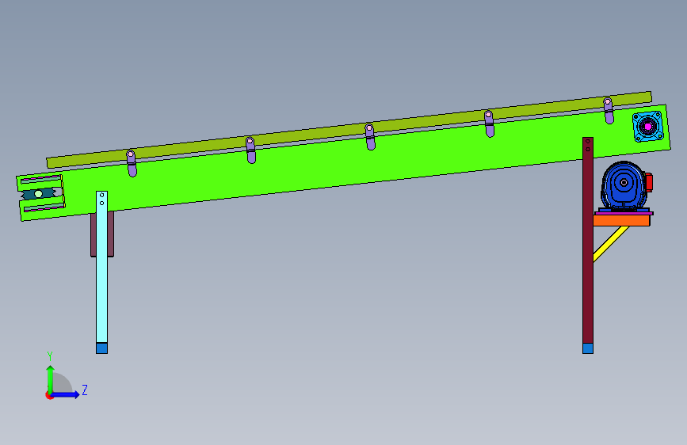
Task: Select the teal tensioner block
Action: (x=39, y=193)
